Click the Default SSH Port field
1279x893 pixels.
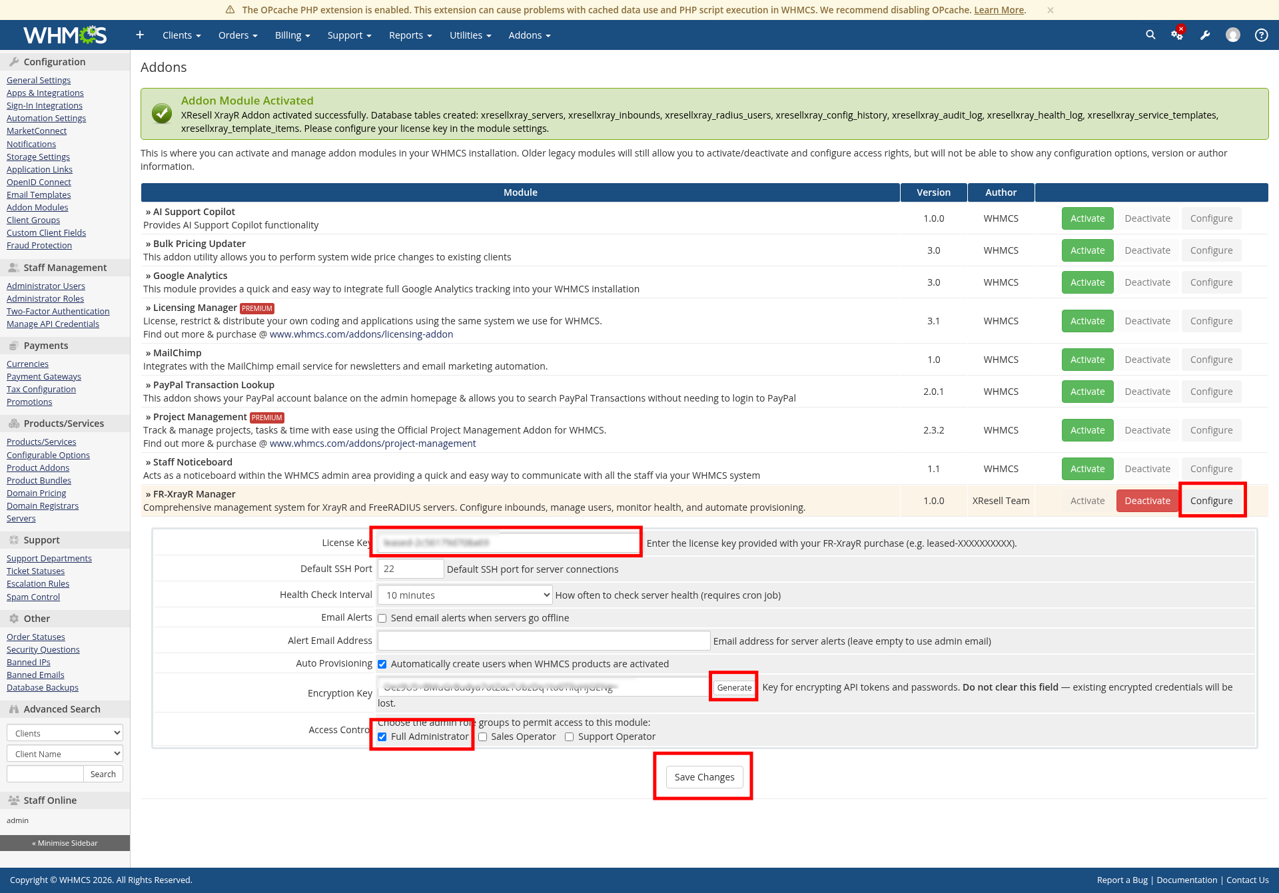(410, 569)
